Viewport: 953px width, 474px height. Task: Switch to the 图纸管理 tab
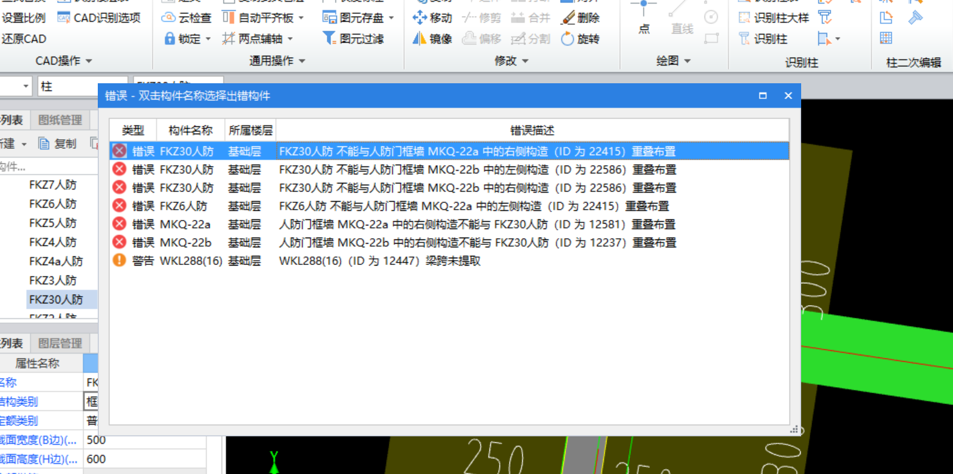[x=60, y=120]
